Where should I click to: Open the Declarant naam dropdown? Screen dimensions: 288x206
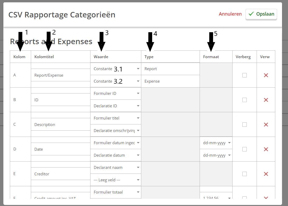tap(116, 168)
